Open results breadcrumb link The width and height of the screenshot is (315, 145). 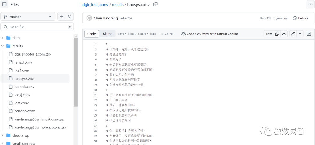coord(118,5)
